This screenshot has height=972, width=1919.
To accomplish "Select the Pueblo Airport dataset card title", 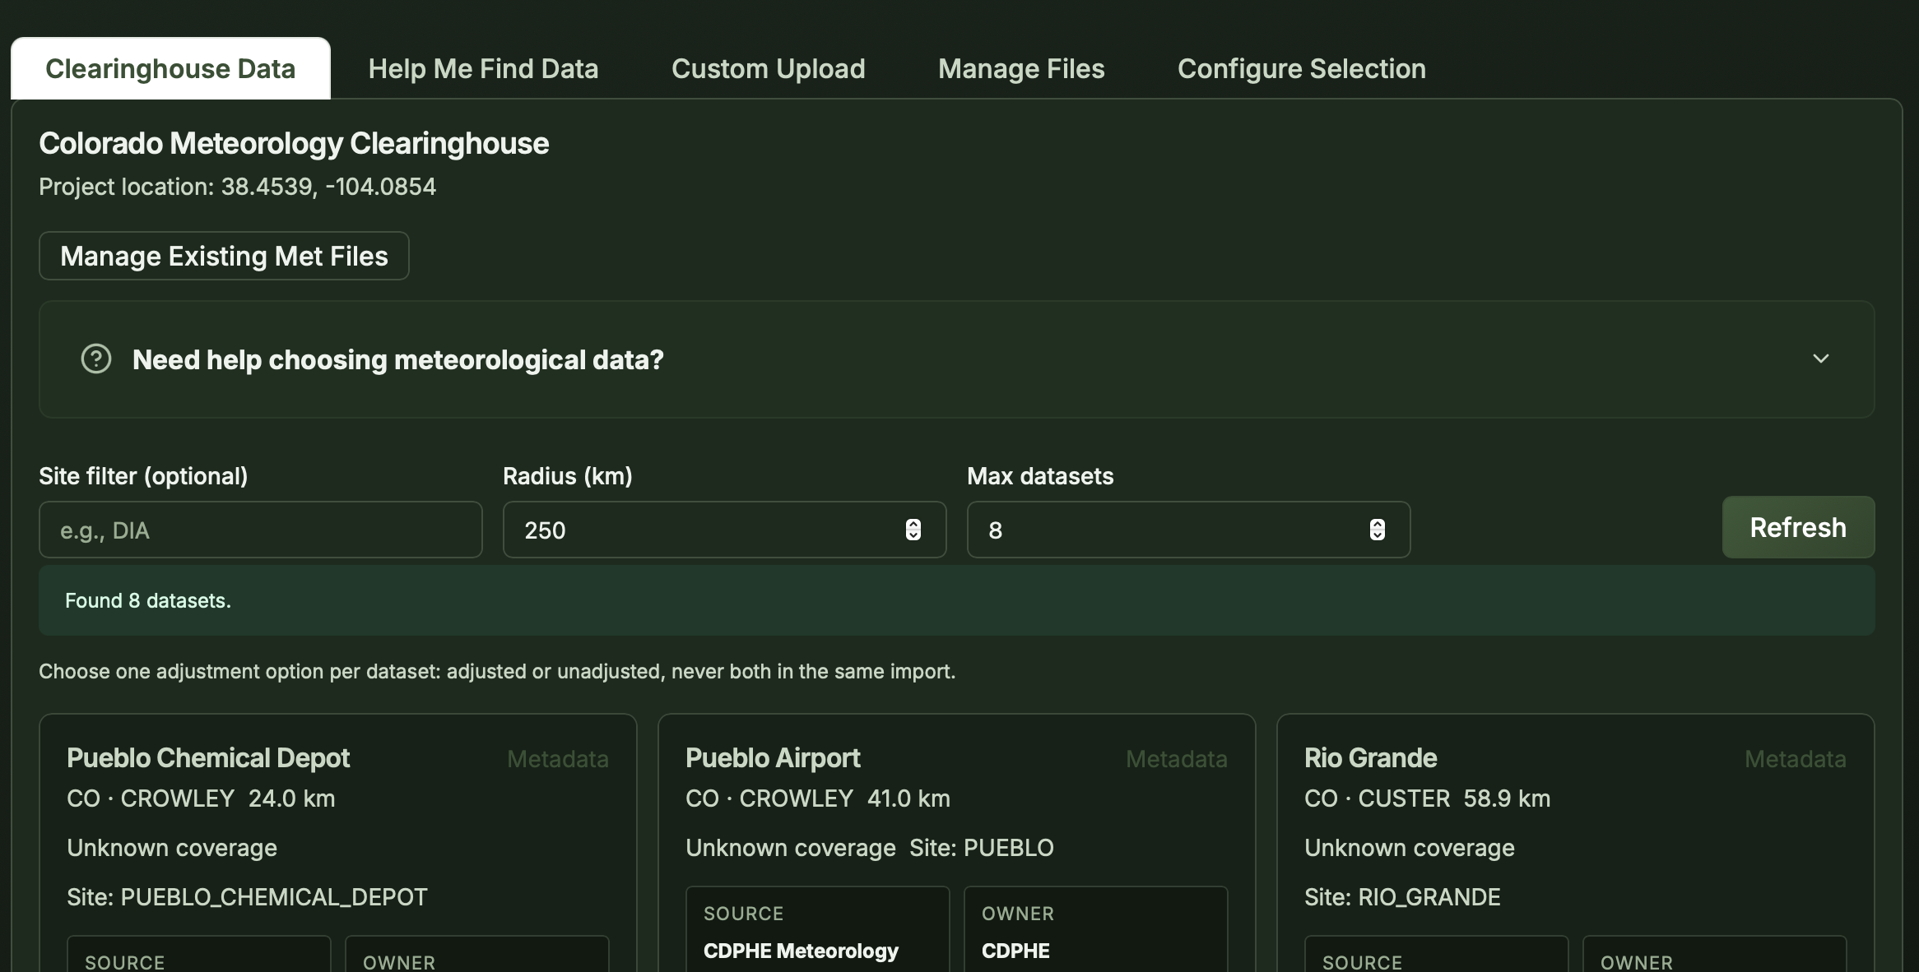I will tap(773, 758).
